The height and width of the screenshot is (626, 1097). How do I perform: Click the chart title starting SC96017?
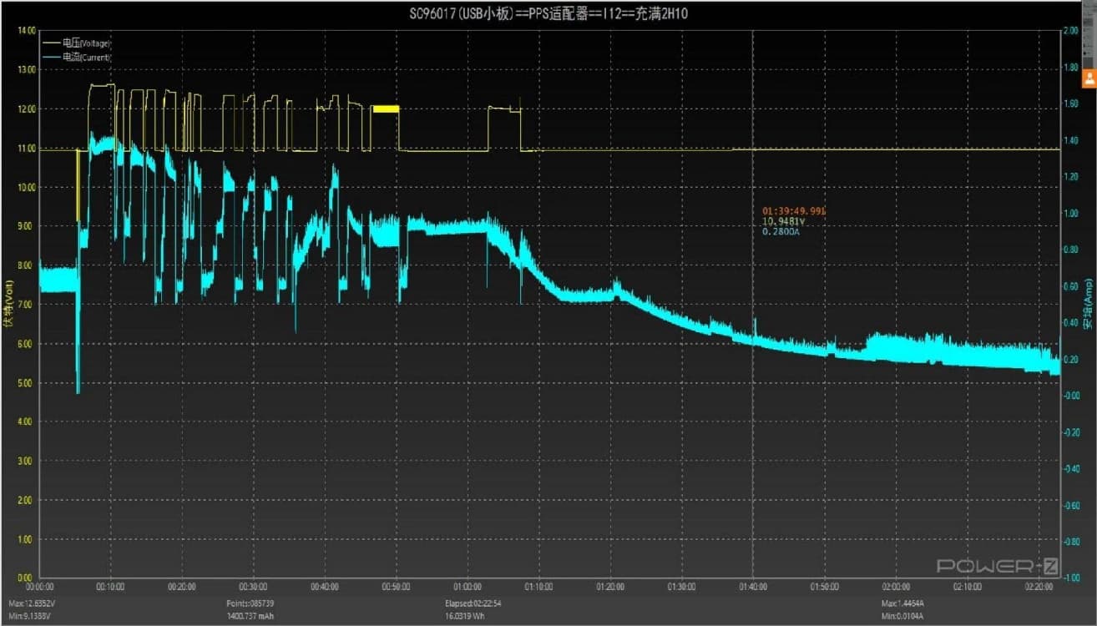[548, 13]
